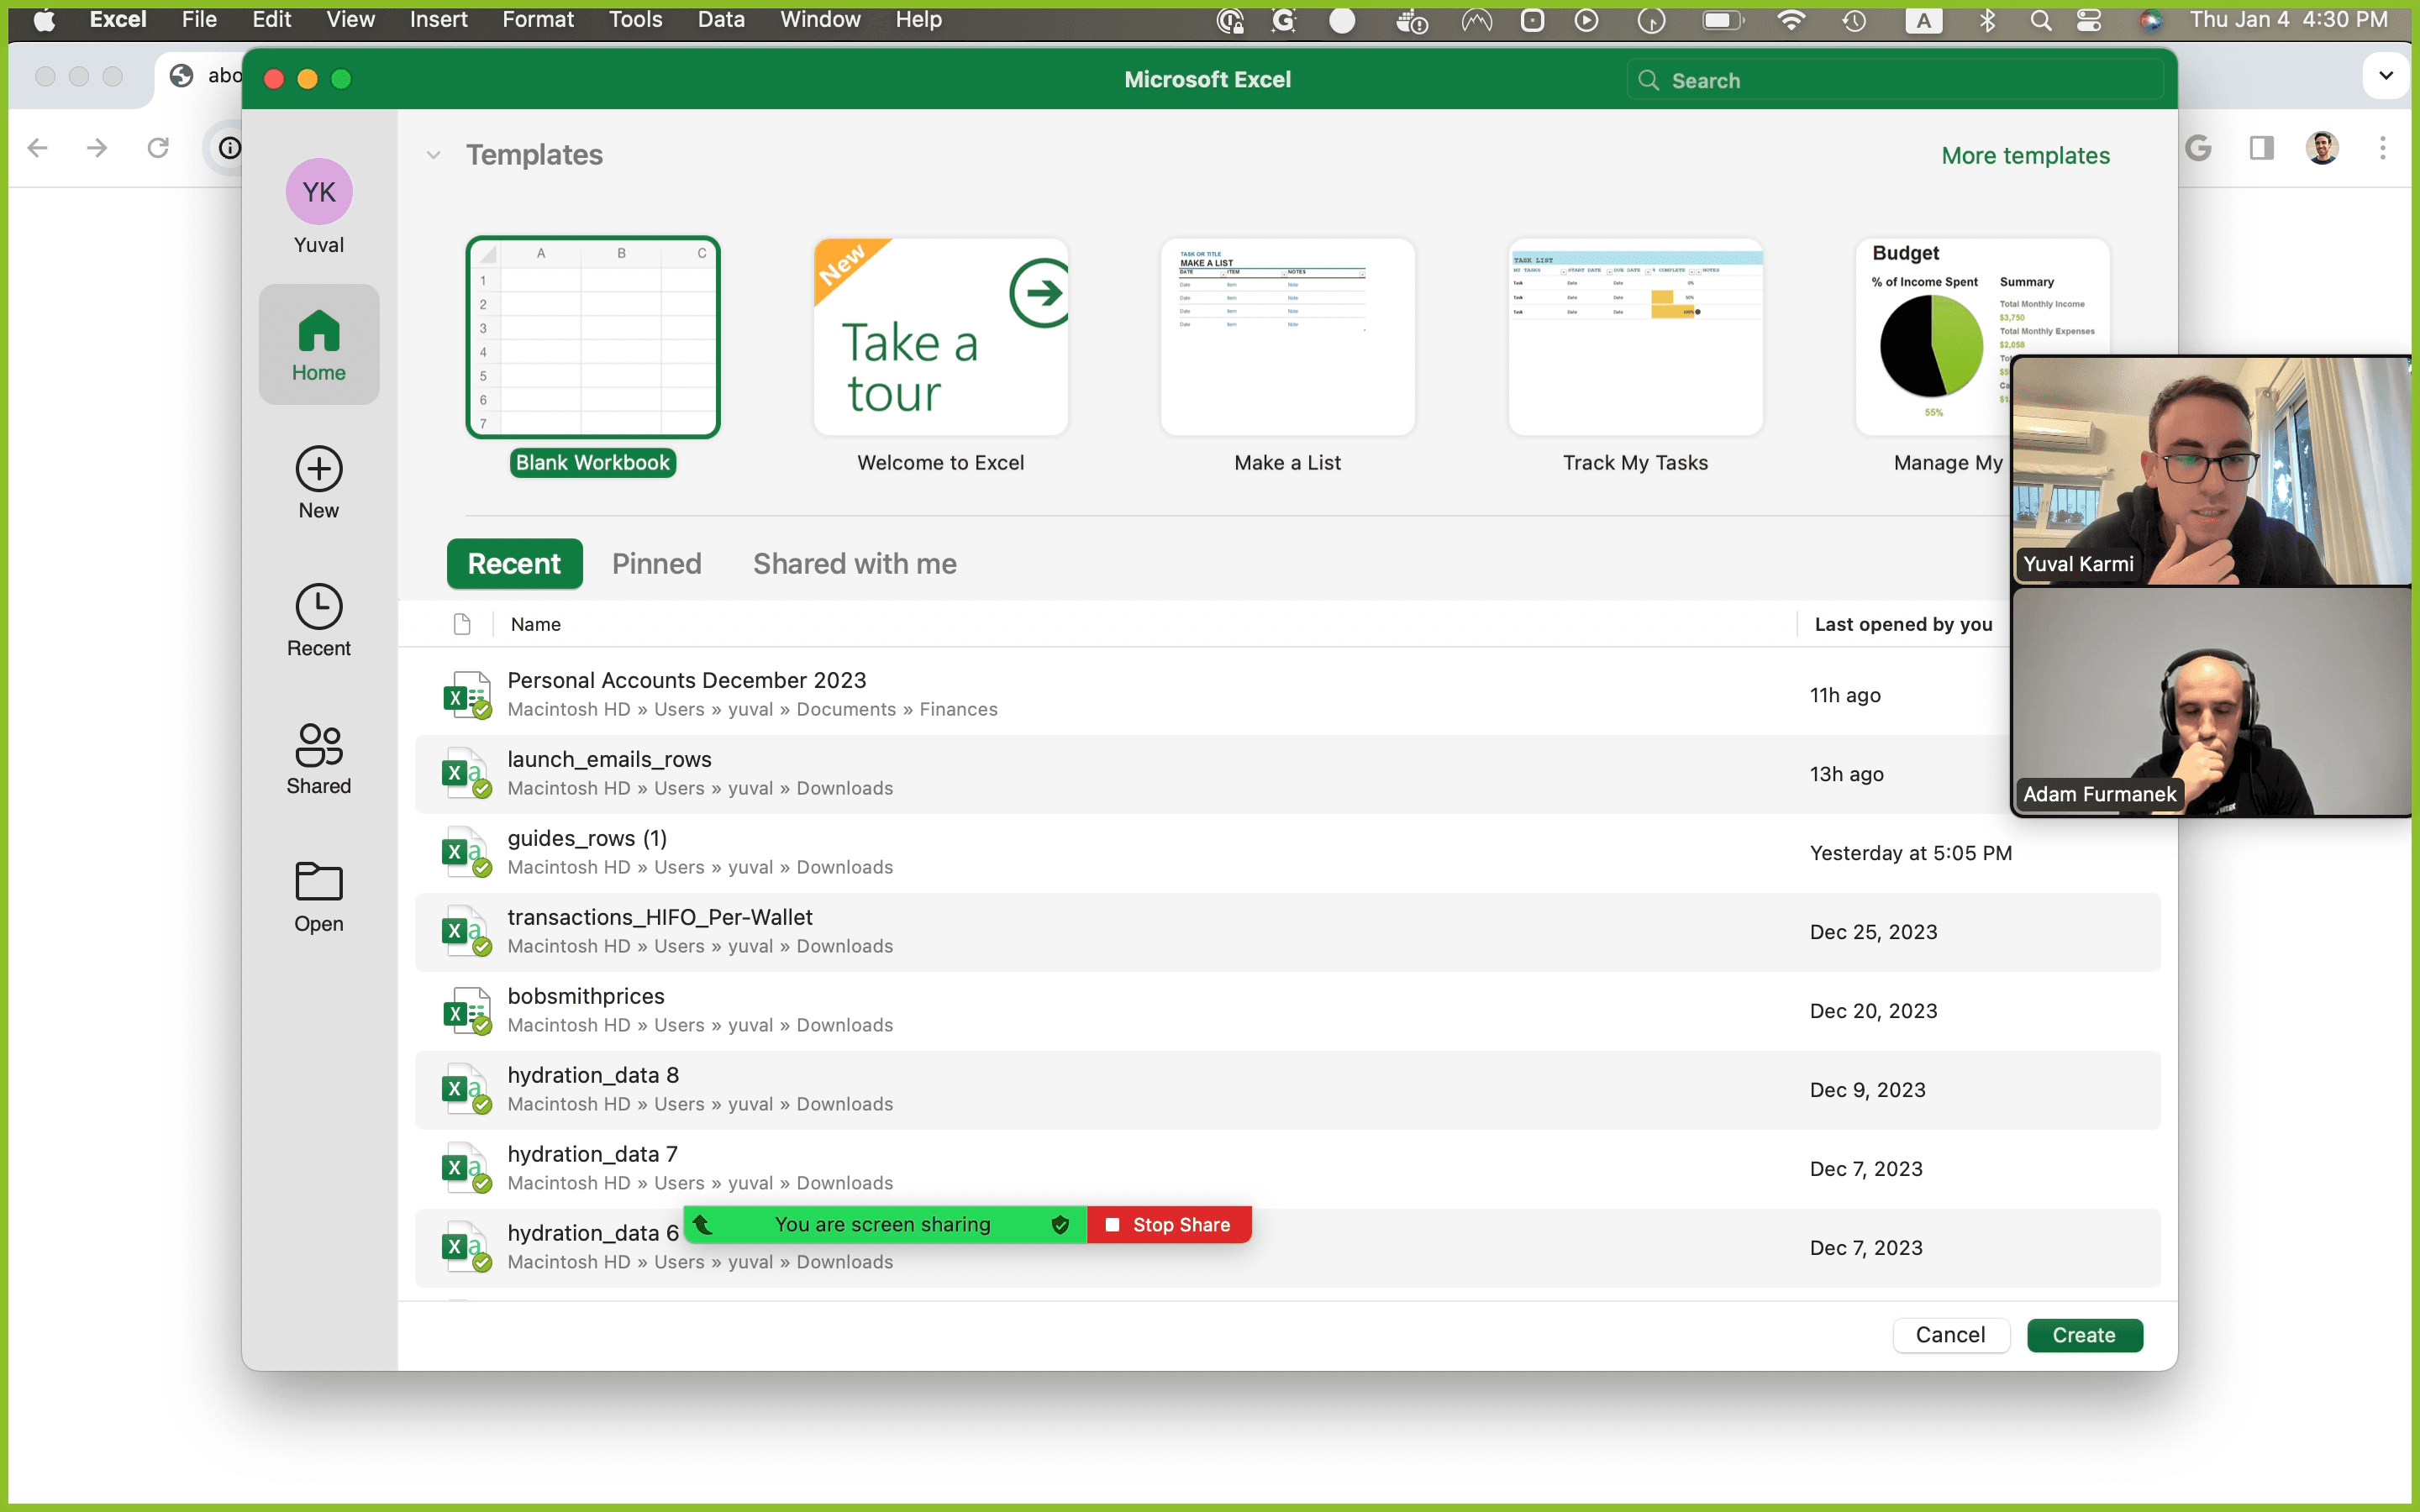Switch to the Pinned tab
Viewport: 2420px width, 1512px height.
tap(657, 564)
